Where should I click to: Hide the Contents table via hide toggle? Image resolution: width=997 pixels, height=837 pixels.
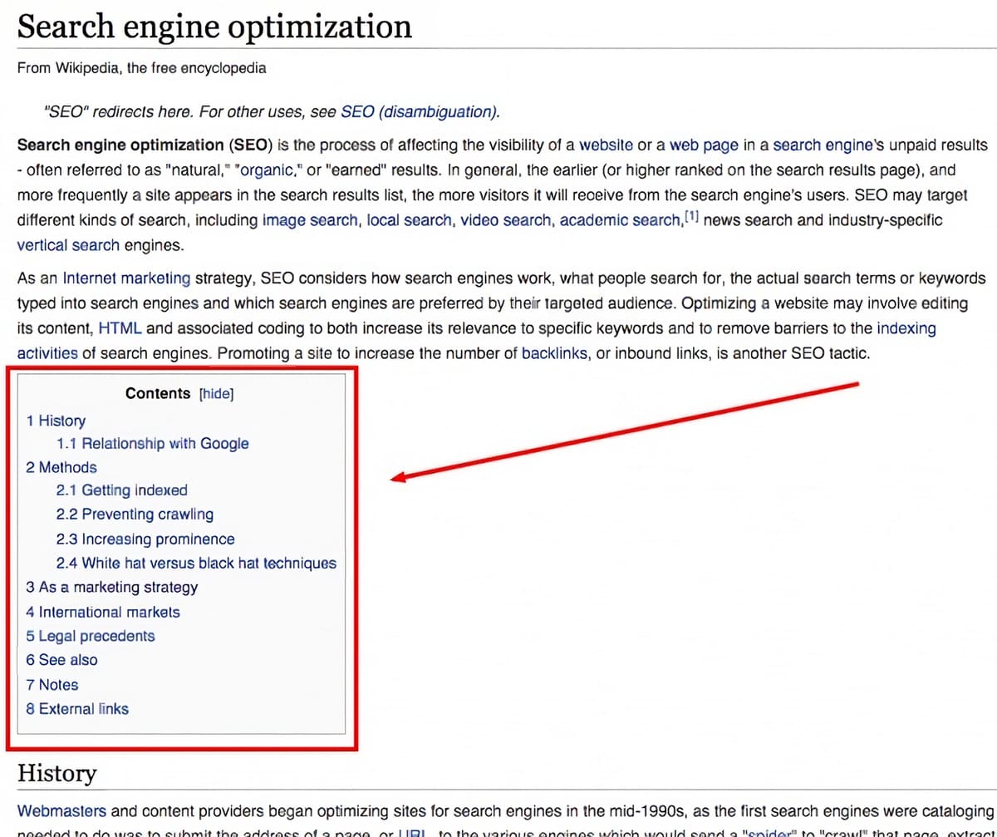coord(216,394)
